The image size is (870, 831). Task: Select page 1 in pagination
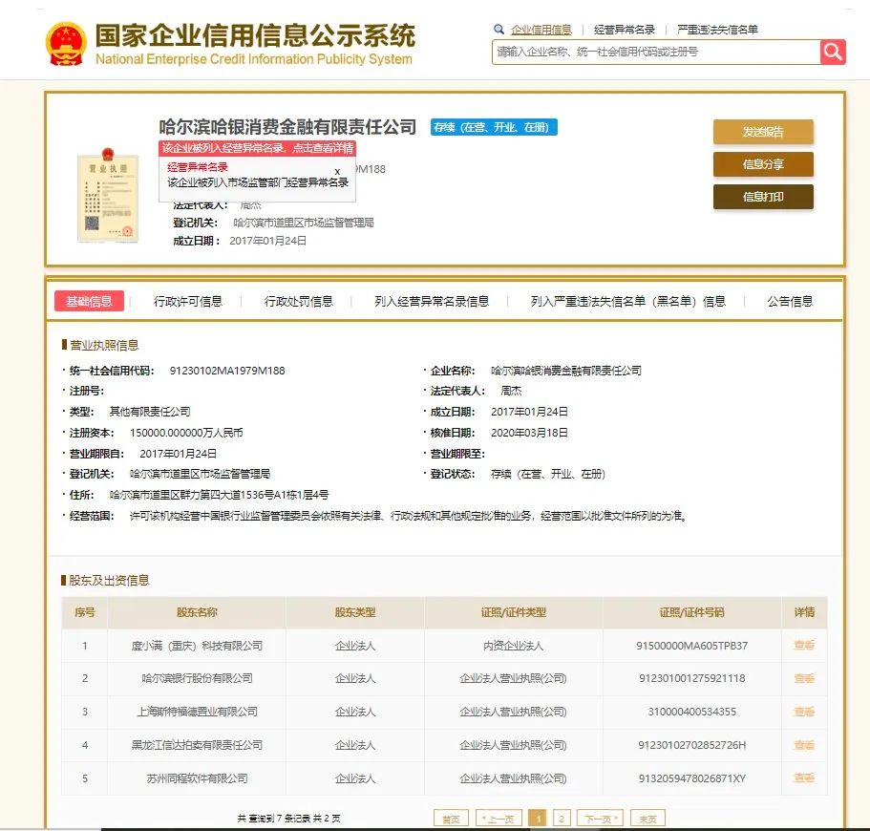tap(538, 819)
